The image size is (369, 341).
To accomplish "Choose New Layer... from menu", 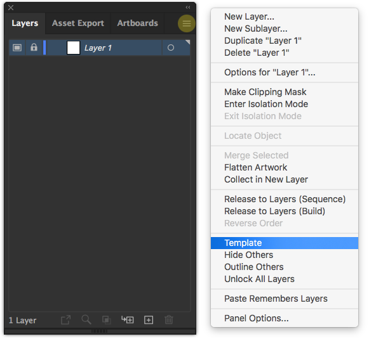I will [x=285, y=16].
